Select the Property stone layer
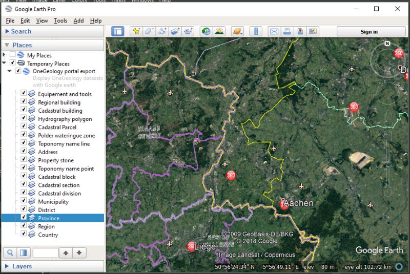The width and height of the screenshot is (410, 274). tap(56, 160)
